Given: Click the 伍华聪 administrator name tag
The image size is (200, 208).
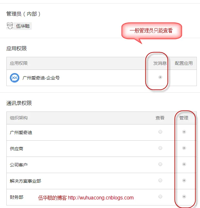Looking at the screenshot, I should 23,26.
